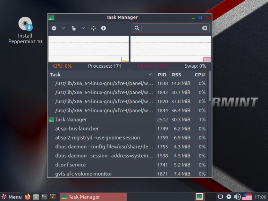Open the column chooser arrow in Task header

[150, 75]
